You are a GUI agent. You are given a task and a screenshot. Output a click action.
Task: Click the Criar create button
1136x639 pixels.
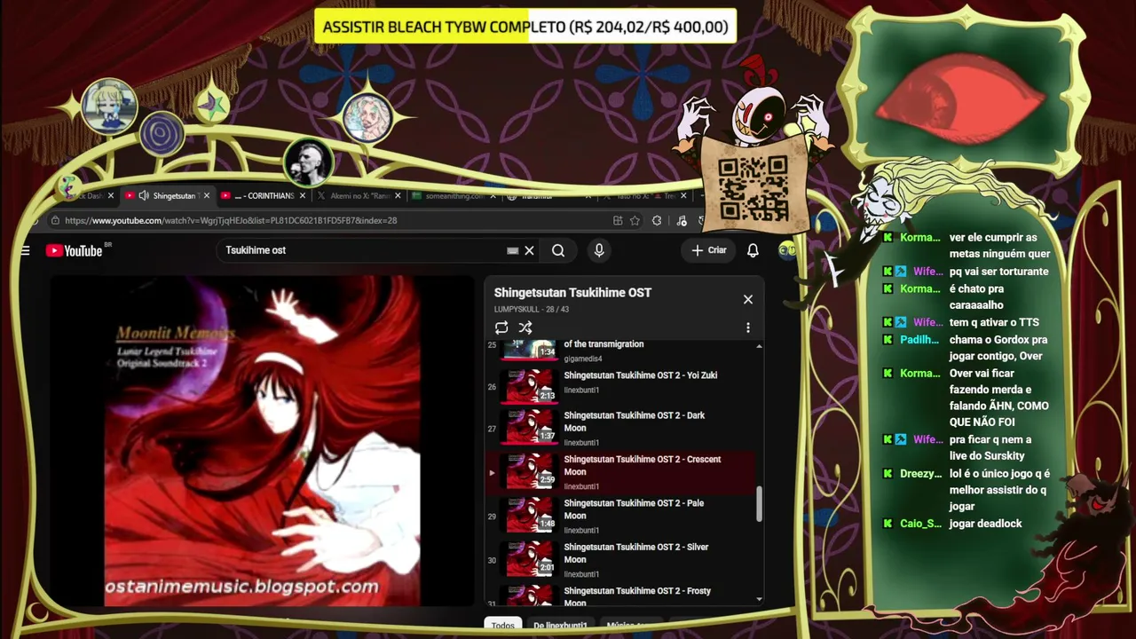point(709,250)
